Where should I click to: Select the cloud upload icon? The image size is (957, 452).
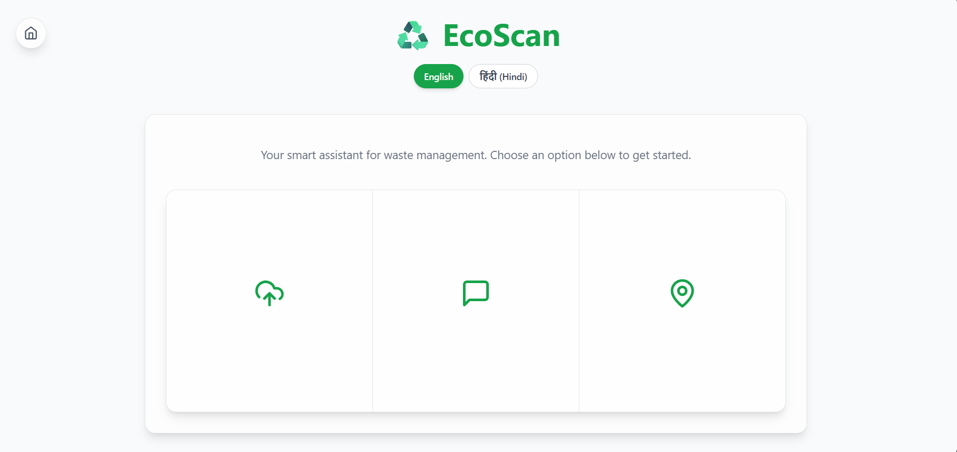coord(270,293)
